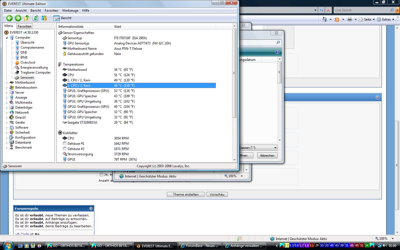400x250 pixels.
Task: Click the browser refresh icon
Action: (321, 10)
